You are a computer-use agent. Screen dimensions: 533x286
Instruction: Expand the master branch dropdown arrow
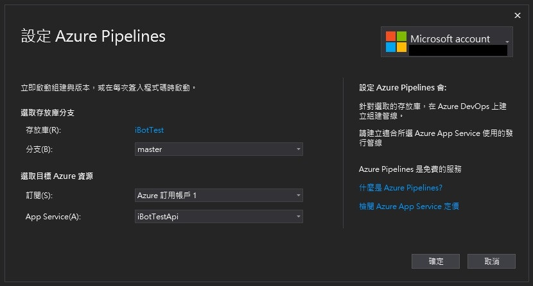point(299,149)
